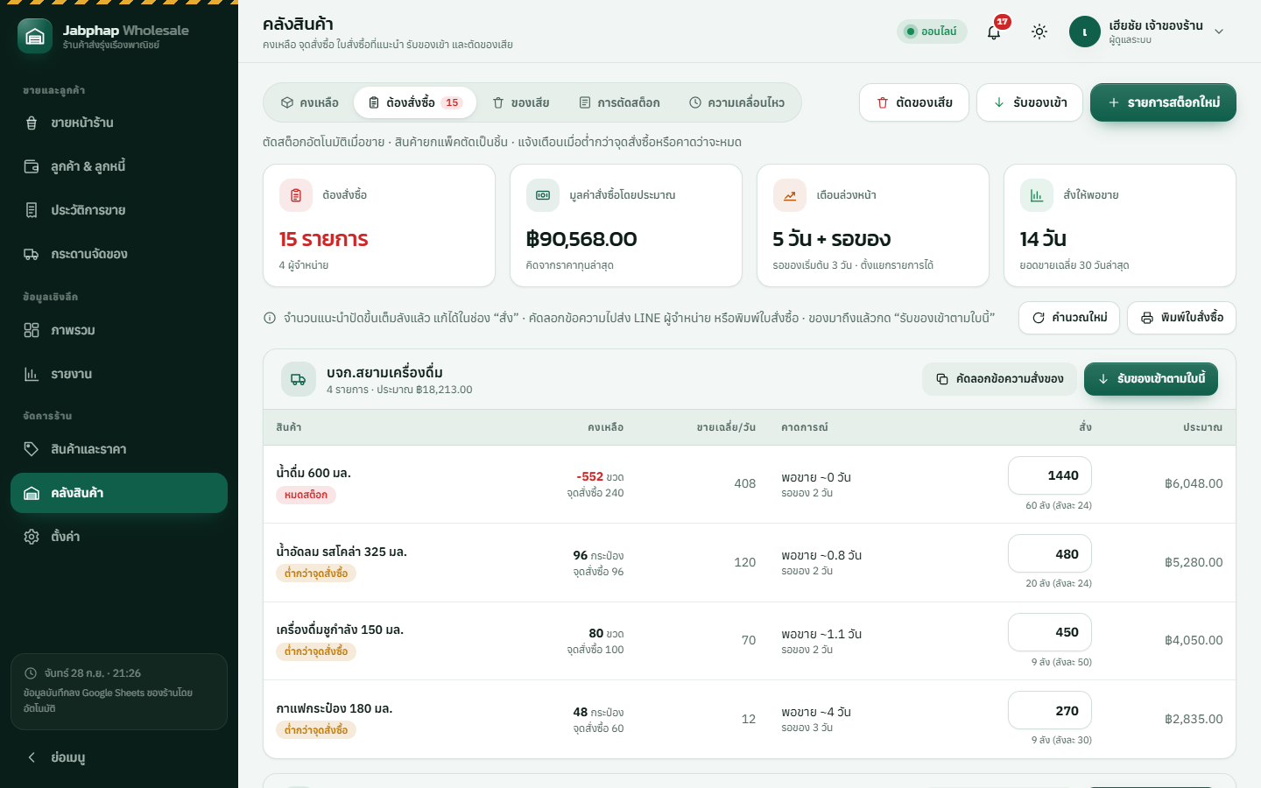The width and height of the screenshot is (1261, 788).
Task: Select the ต้องสั่งซื้อ tab
Action: (414, 102)
